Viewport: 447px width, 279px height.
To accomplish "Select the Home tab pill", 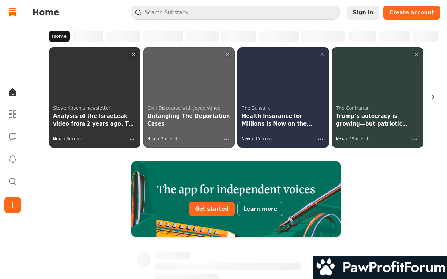I will [59, 36].
